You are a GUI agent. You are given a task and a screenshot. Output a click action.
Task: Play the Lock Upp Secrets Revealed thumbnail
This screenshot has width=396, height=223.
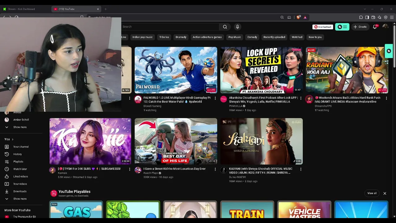pos(261,70)
